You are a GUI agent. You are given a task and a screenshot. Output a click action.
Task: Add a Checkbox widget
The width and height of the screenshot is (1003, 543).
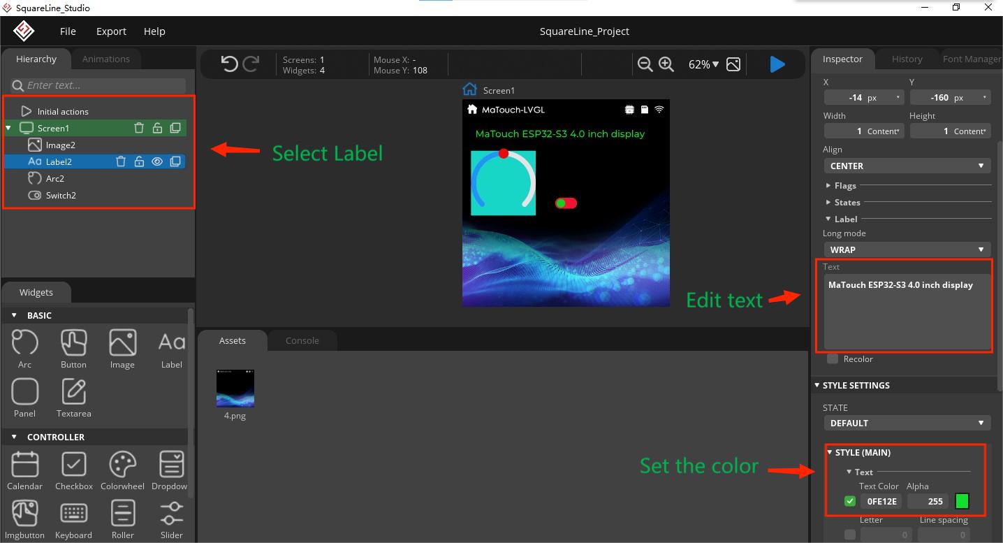pyautogui.click(x=73, y=470)
